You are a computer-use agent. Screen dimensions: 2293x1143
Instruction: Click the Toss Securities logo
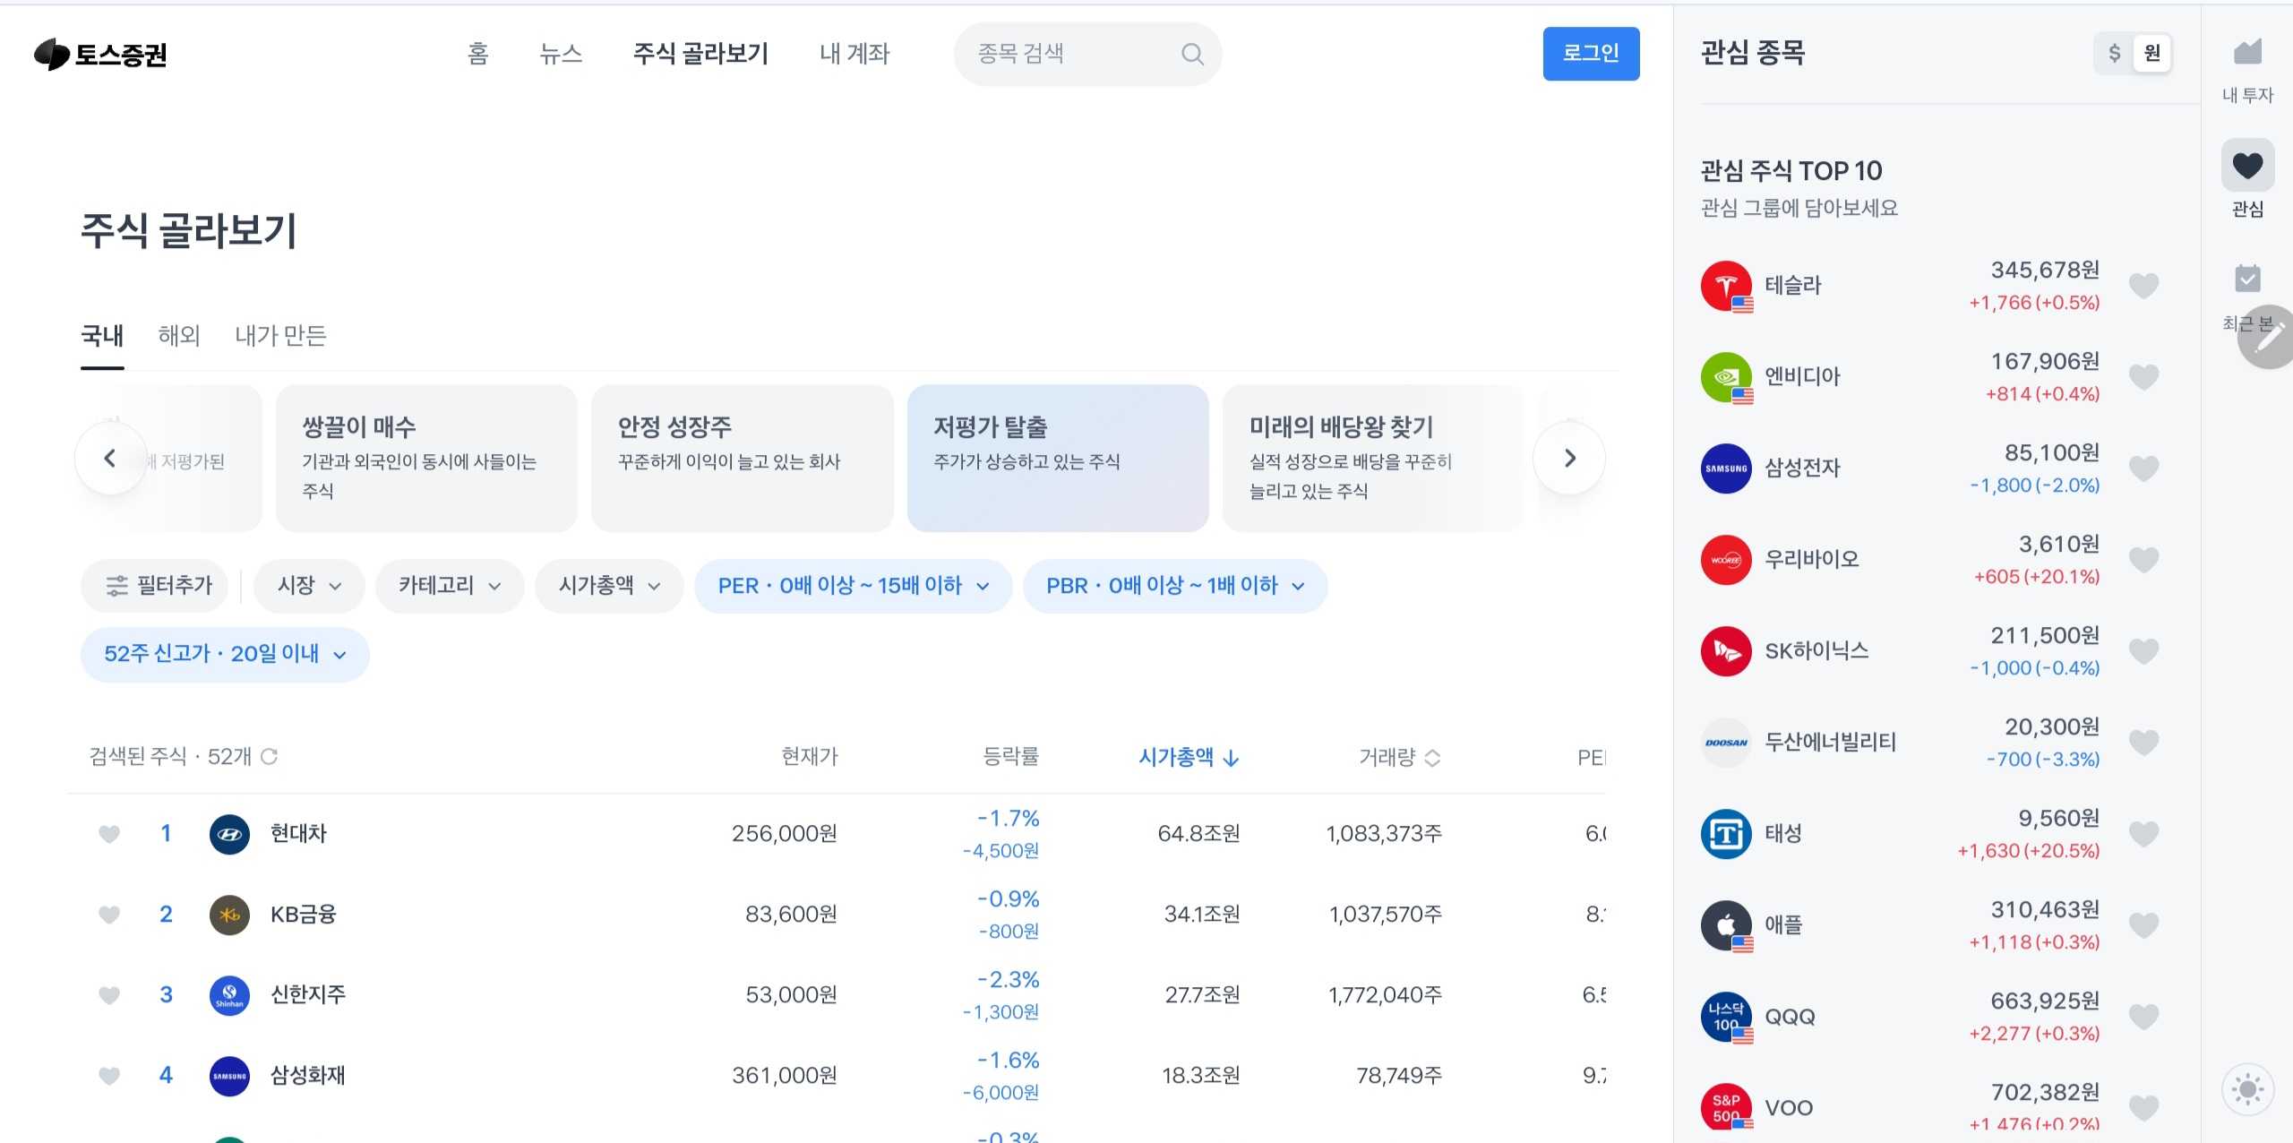(100, 55)
